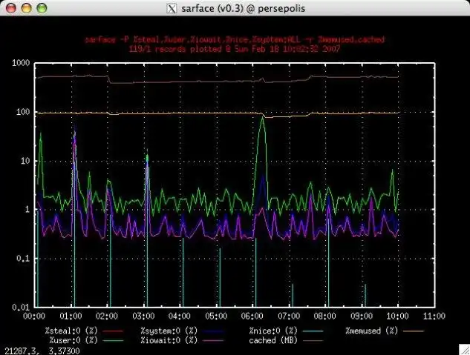Viewport: 470px width, 355px height.
Task: Select the %iowait:0 (%) legend label
Action: [x=169, y=340]
